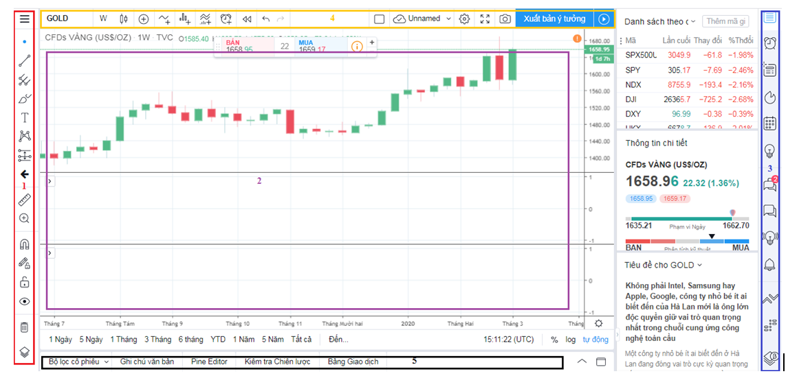Toggle lock all drawing tools padlock
Viewport: 788px width, 376px height.
24,282
